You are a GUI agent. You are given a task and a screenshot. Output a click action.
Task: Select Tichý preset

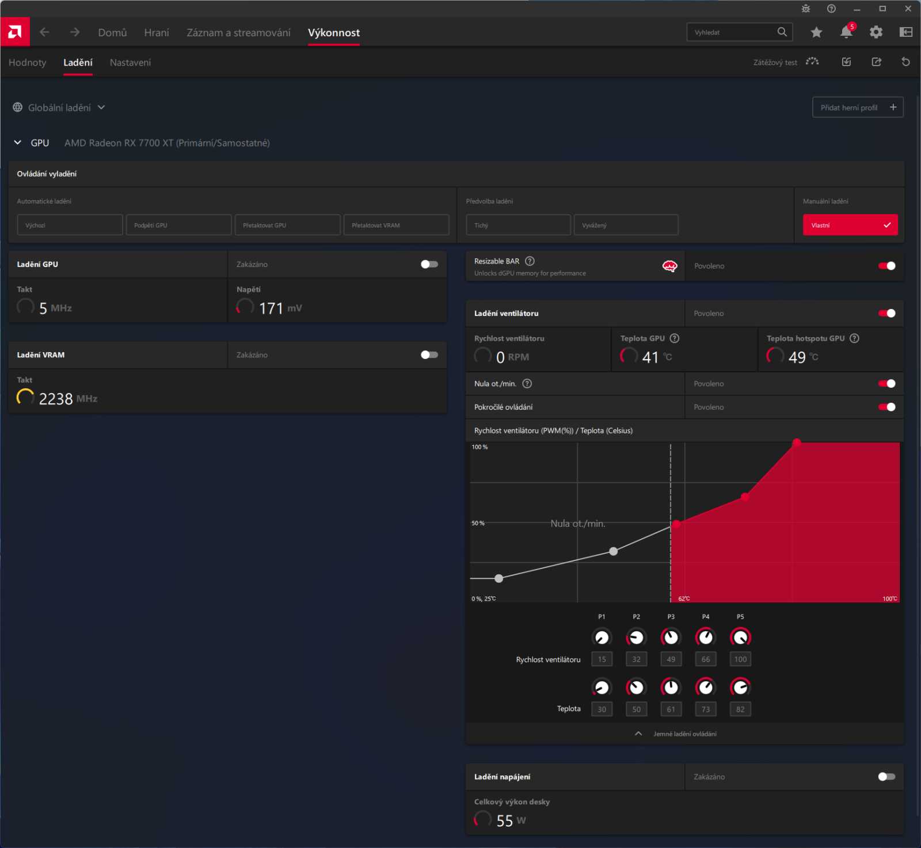(518, 225)
